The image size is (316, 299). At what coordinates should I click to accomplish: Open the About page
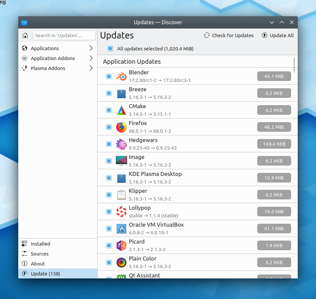pos(58,264)
